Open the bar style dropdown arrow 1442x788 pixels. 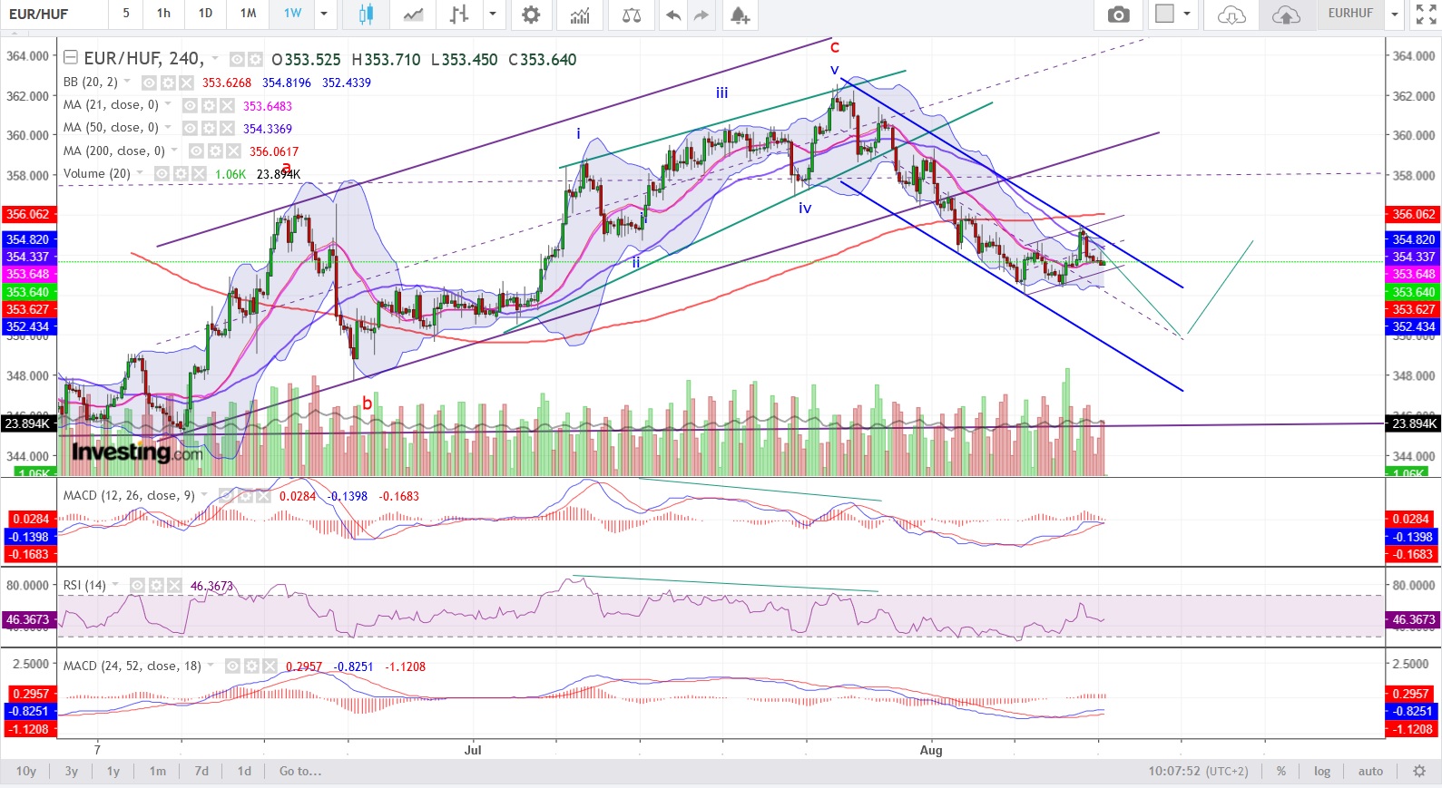click(x=493, y=15)
